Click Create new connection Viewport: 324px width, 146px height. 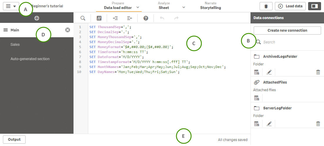pyautogui.click(x=287, y=30)
